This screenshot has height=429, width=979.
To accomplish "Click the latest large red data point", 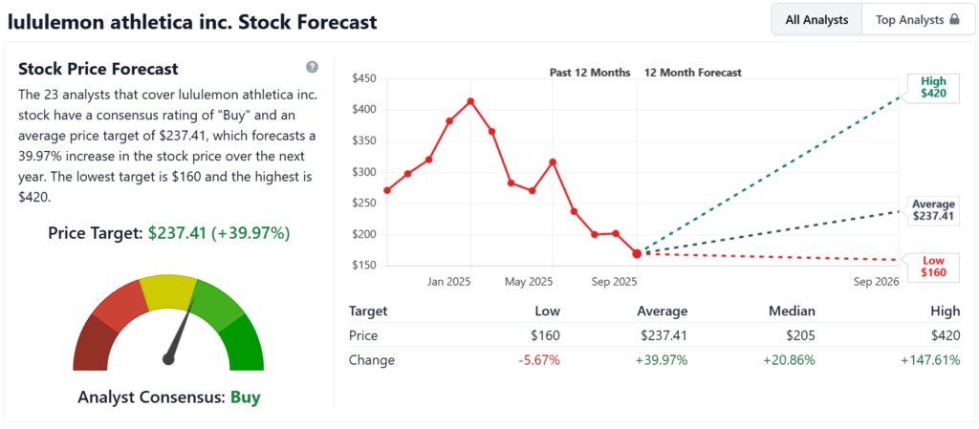I will point(636,254).
